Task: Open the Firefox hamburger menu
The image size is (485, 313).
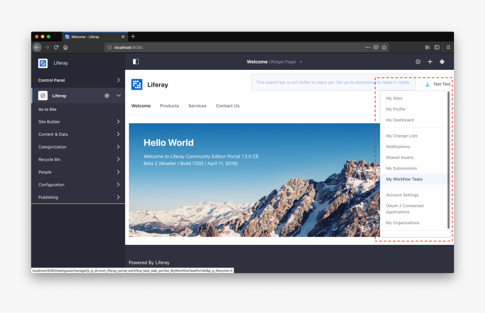Action: [x=448, y=47]
